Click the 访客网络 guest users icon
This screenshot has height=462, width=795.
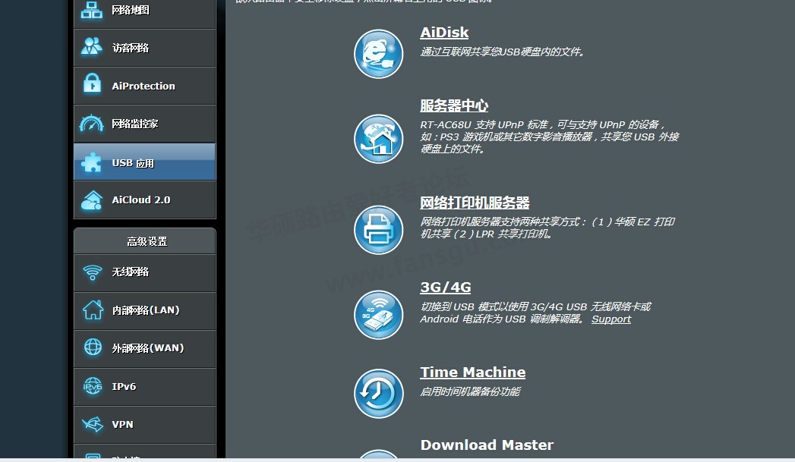(92, 48)
